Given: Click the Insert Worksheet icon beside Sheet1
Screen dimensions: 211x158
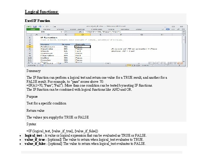Looking at the screenshot, I should (59, 63).
